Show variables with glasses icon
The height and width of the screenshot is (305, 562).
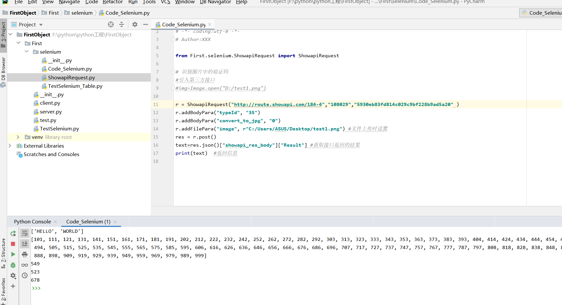click(25, 265)
